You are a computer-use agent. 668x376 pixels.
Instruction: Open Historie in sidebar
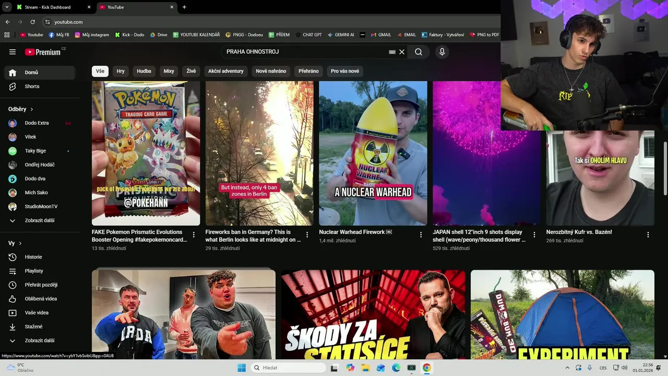pos(40,257)
